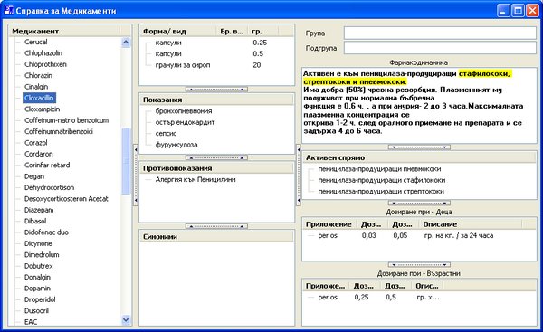Screen dimensions: 543x332
Task: Select Coffeinumnatribenzoici entry
Action: pos(59,131)
